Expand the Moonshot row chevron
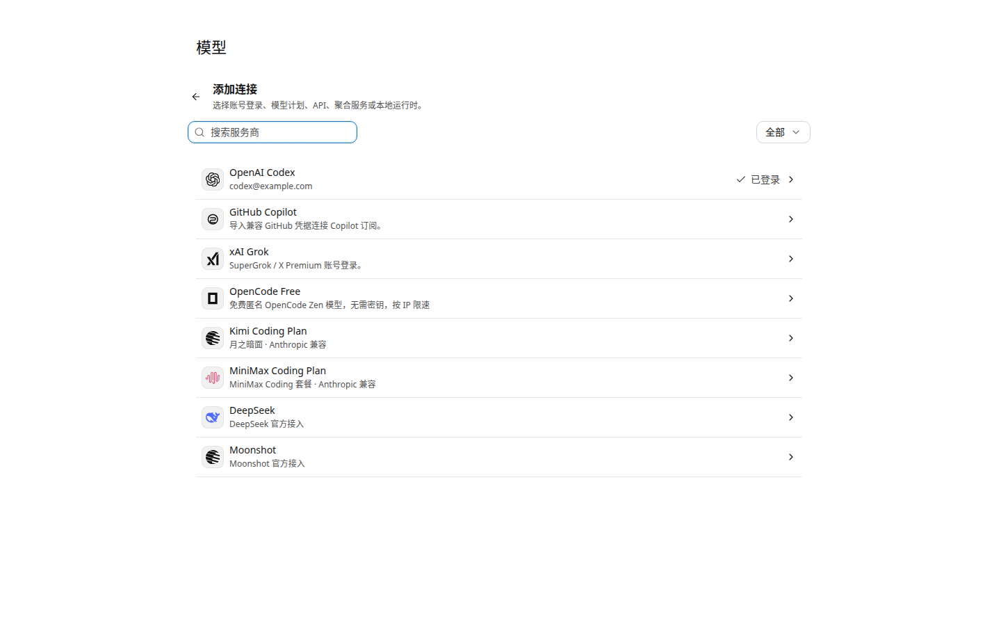Image resolution: width=1001 pixels, height=626 pixels. point(791,457)
